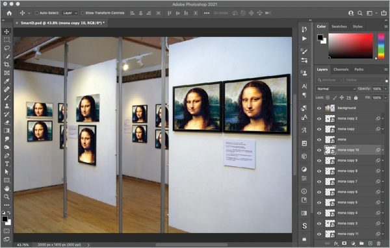This screenshot has width=390, height=248.
Task: Select the Eraser tool
Action: [6, 122]
